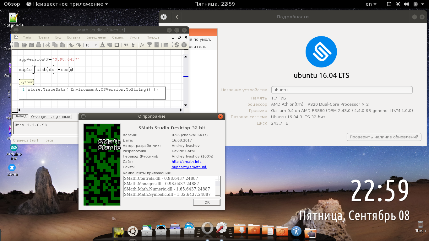Switch to the Отладочные данные tab
Image resolution: width=429 pixels, height=241 pixels.
tap(50, 117)
